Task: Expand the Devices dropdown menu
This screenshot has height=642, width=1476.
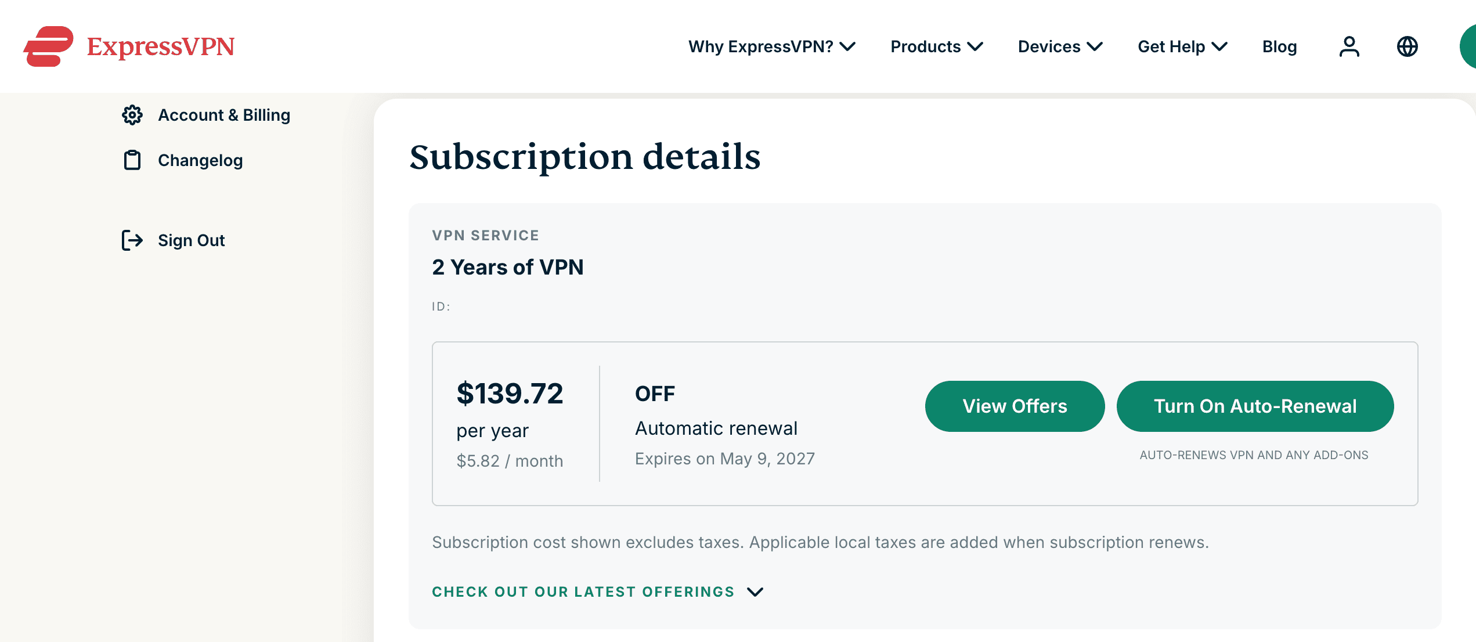Action: coord(1060,46)
